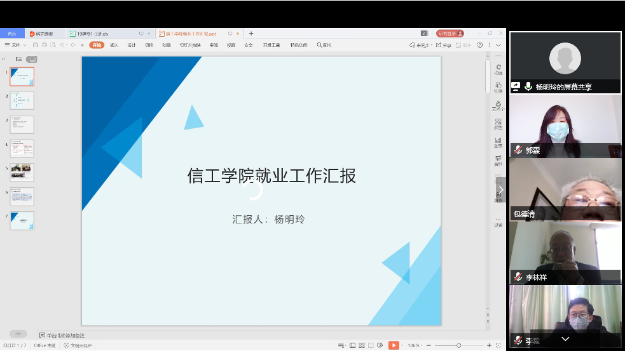Click the Save icon in quick access toolbar
The image size is (625, 351).
pos(36,45)
